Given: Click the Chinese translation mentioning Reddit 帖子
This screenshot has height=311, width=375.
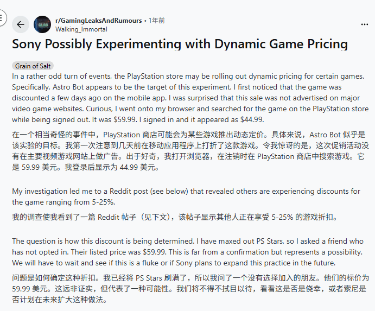Looking at the screenshot, I should 174,218.
